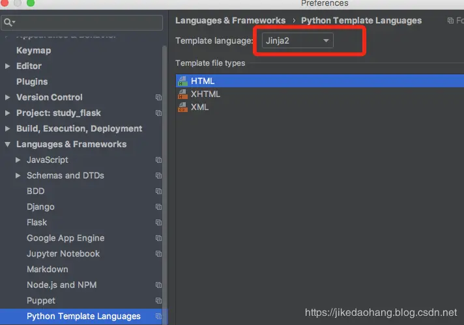Image resolution: width=464 pixels, height=325 pixels.
Task: Select Python Template Languages in tree
Action: [84, 317]
